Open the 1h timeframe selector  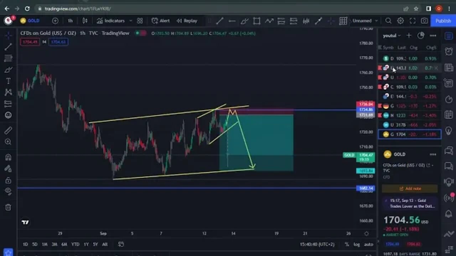click(70, 21)
